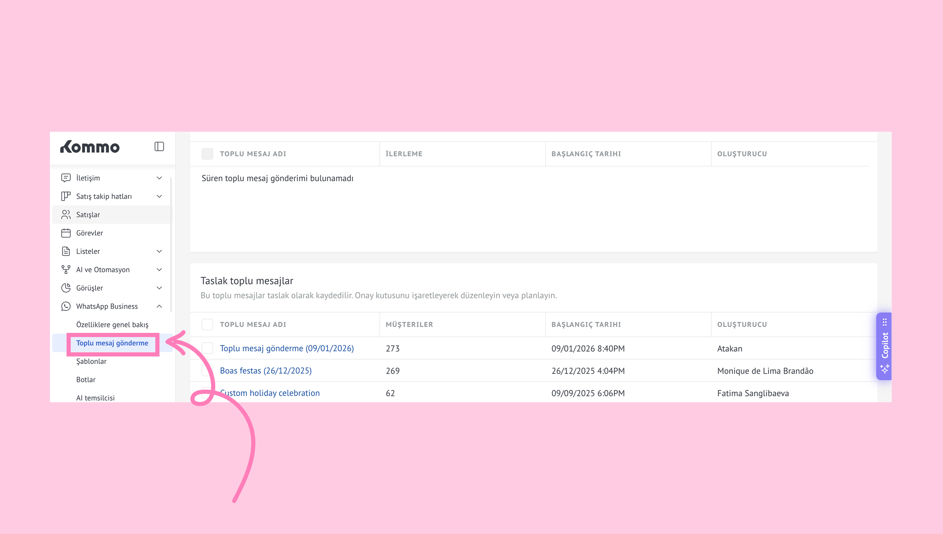943x534 pixels.
Task: Click the Görevler calendar icon
Action: click(x=66, y=233)
